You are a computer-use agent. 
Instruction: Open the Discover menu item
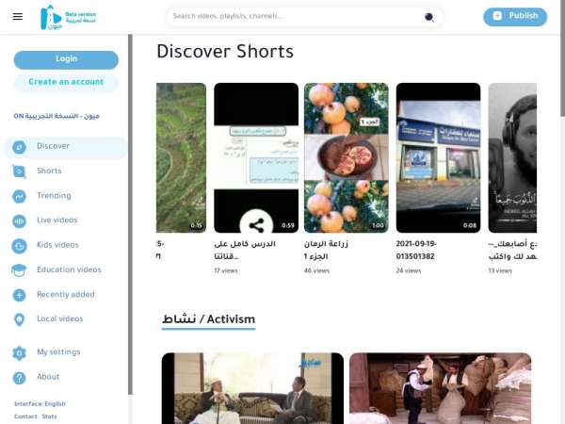pos(65,147)
